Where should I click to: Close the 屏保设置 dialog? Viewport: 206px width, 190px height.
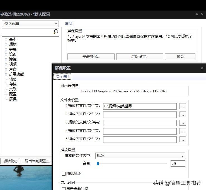click(202, 68)
